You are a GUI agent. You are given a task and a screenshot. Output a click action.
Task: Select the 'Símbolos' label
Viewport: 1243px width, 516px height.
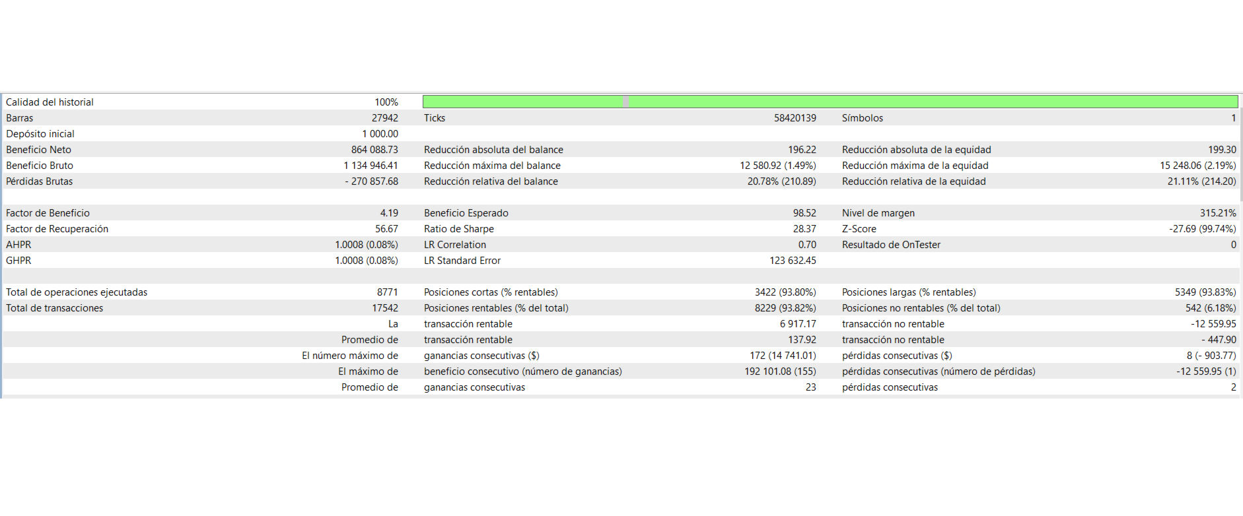click(863, 118)
